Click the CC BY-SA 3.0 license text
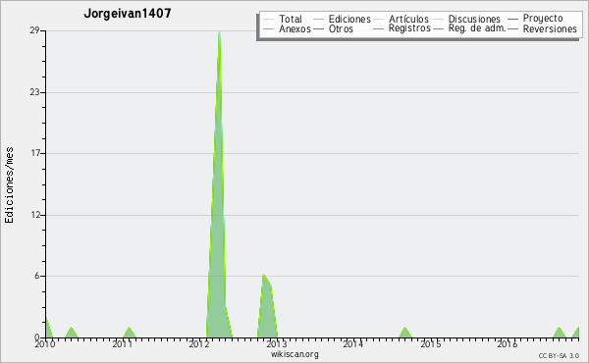The width and height of the screenshot is (589, 363). 559,356
